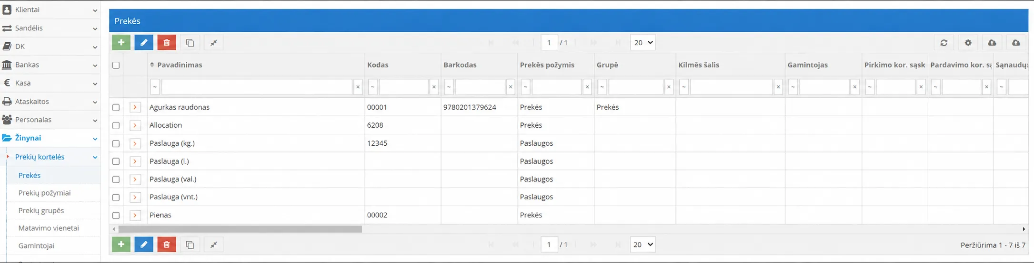
Task: Open Pavadinimas filter operator tilde dropdown
Action: coord(155,87)
